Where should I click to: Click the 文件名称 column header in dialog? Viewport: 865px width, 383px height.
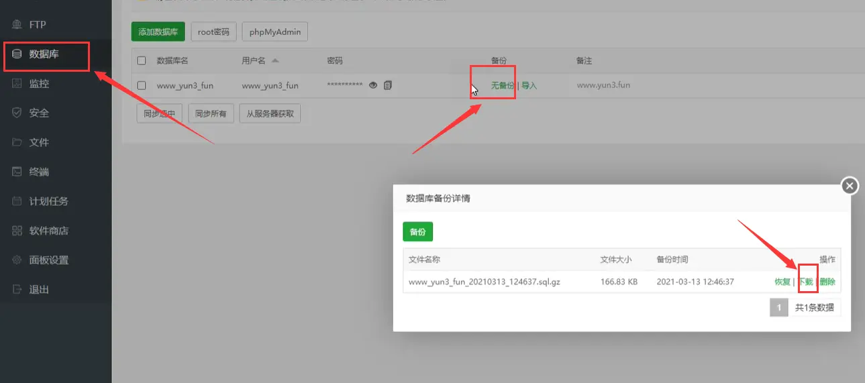424,260
